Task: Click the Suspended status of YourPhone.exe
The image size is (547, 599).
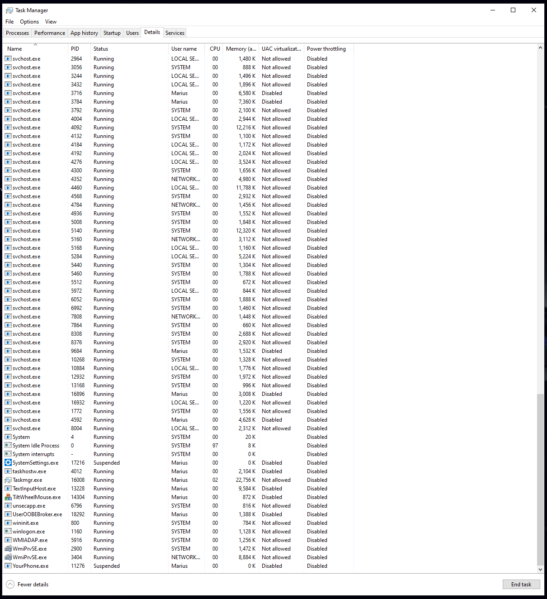Action: [x=107, y=566]
